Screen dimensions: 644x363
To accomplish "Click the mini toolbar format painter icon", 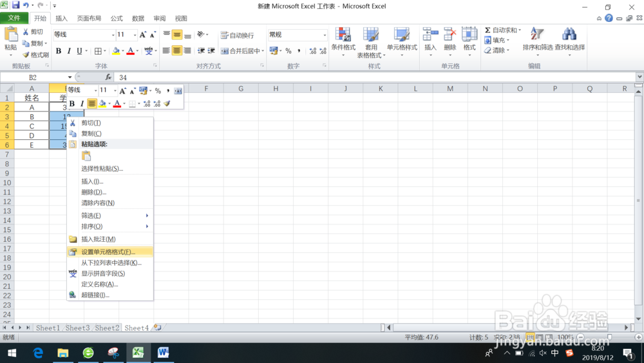I will point(167,104).
